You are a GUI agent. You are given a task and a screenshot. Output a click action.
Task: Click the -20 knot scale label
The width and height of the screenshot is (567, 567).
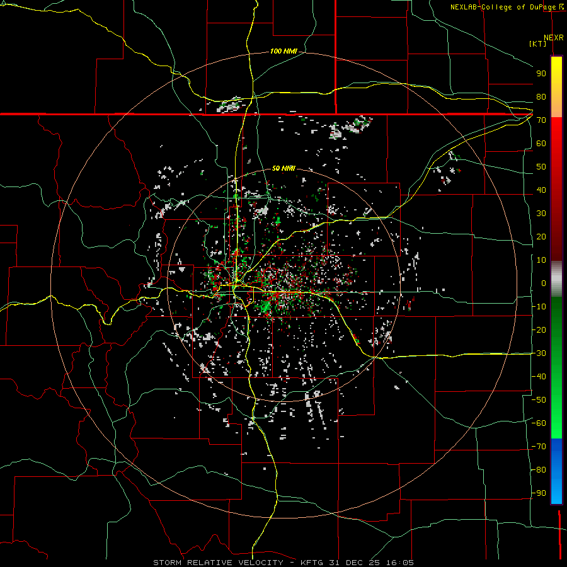pos(539,329)
